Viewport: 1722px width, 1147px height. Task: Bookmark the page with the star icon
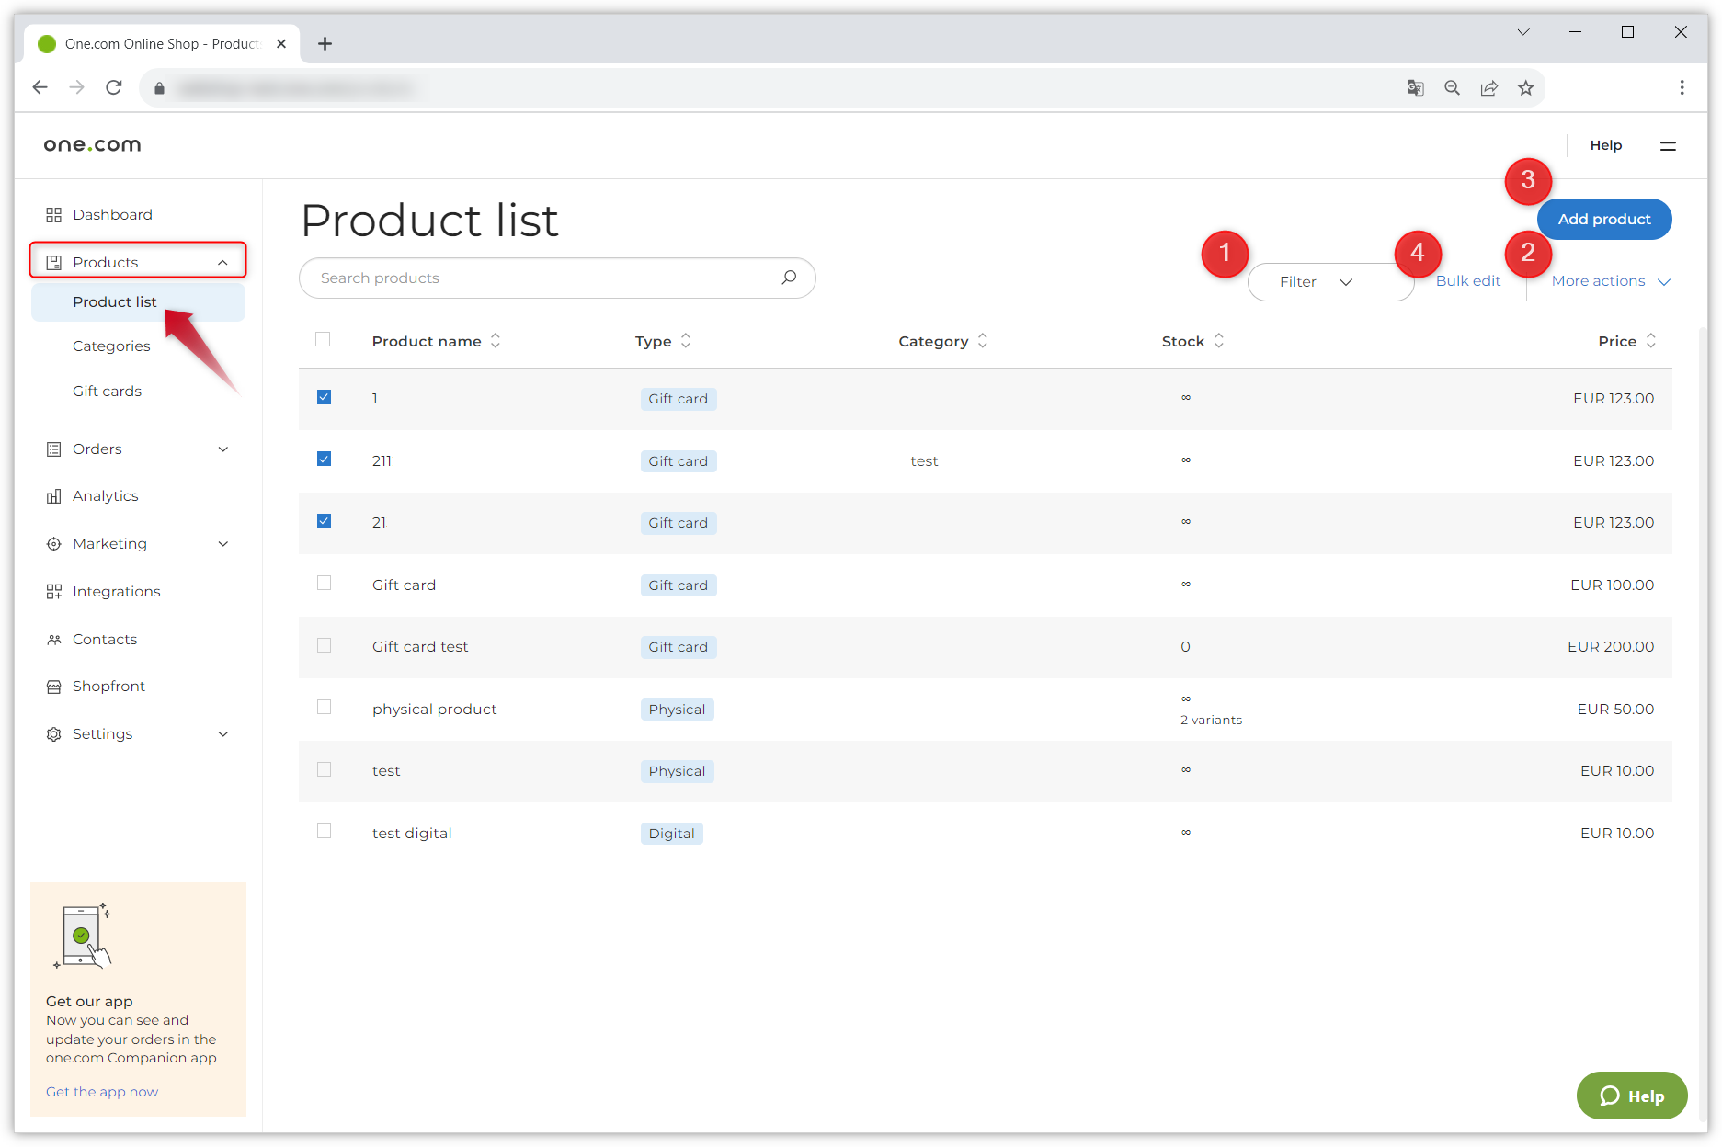[x=1525, y=88]
